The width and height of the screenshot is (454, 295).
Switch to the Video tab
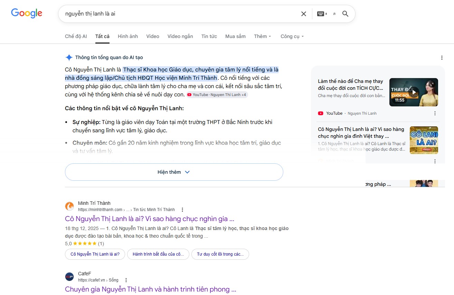click(x=153, y=36)
